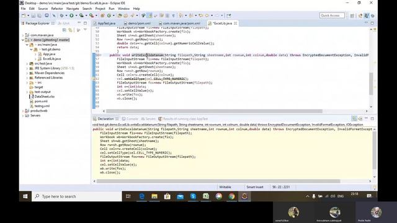
Task: Click the New Java Package icon
Action: 102,15
